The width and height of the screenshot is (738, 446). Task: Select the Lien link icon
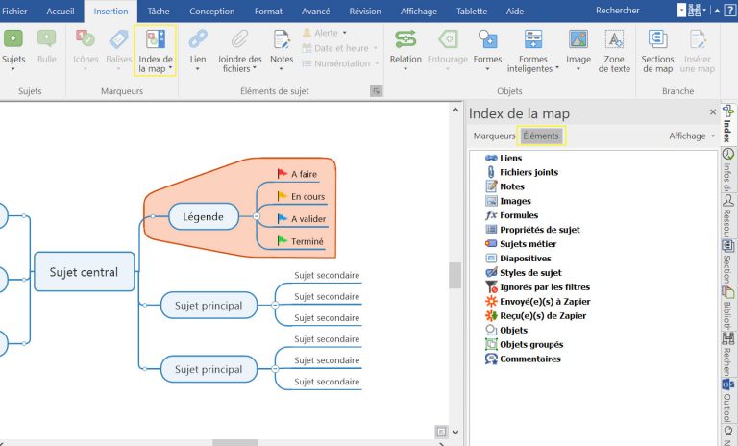(x=198, y=39)
